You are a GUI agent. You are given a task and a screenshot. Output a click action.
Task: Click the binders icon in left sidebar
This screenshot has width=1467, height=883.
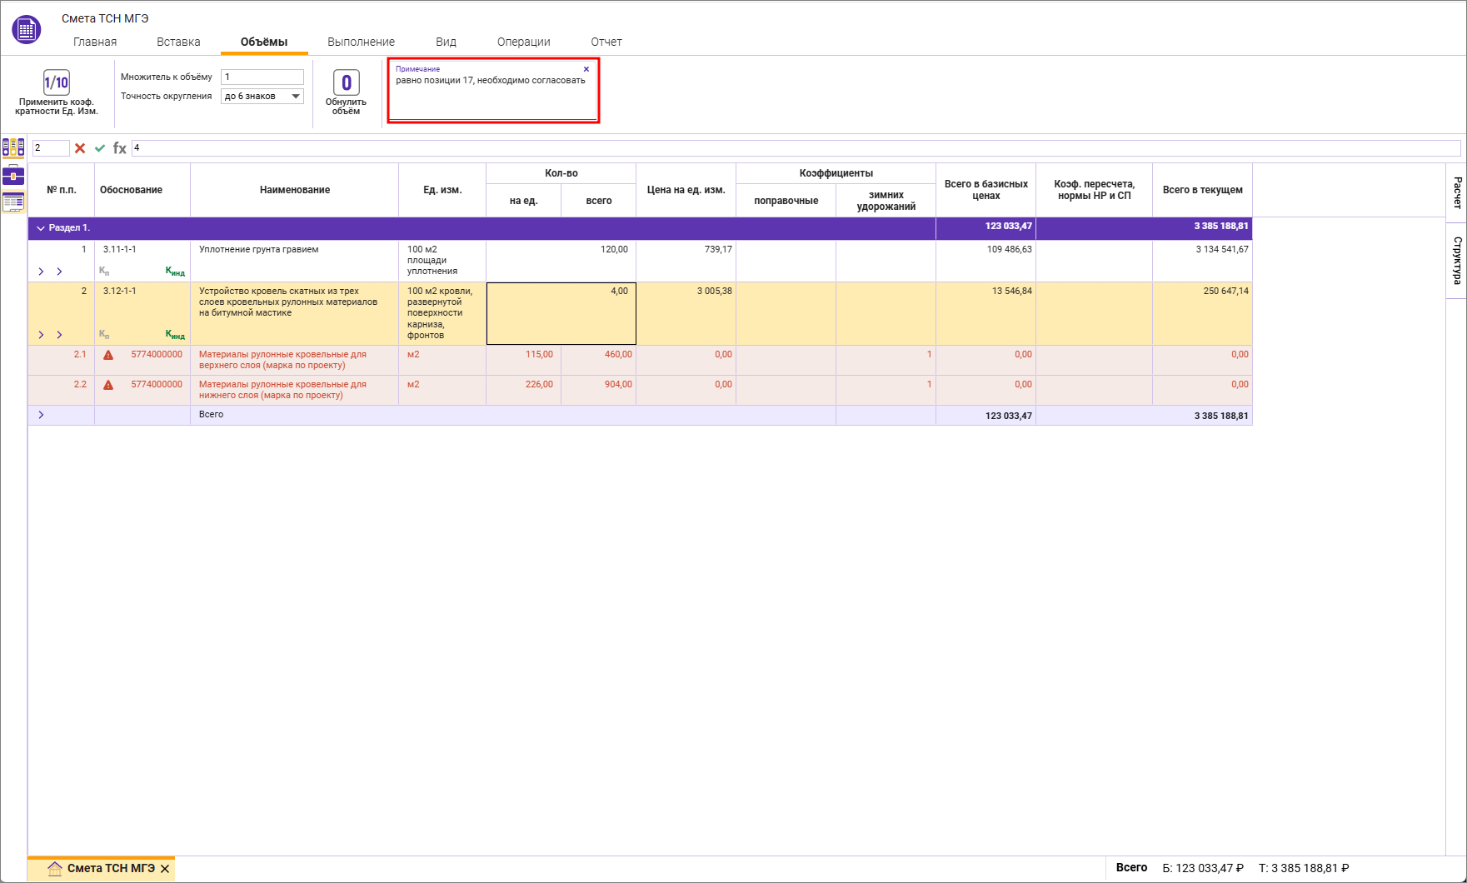[x=13, y=147]
